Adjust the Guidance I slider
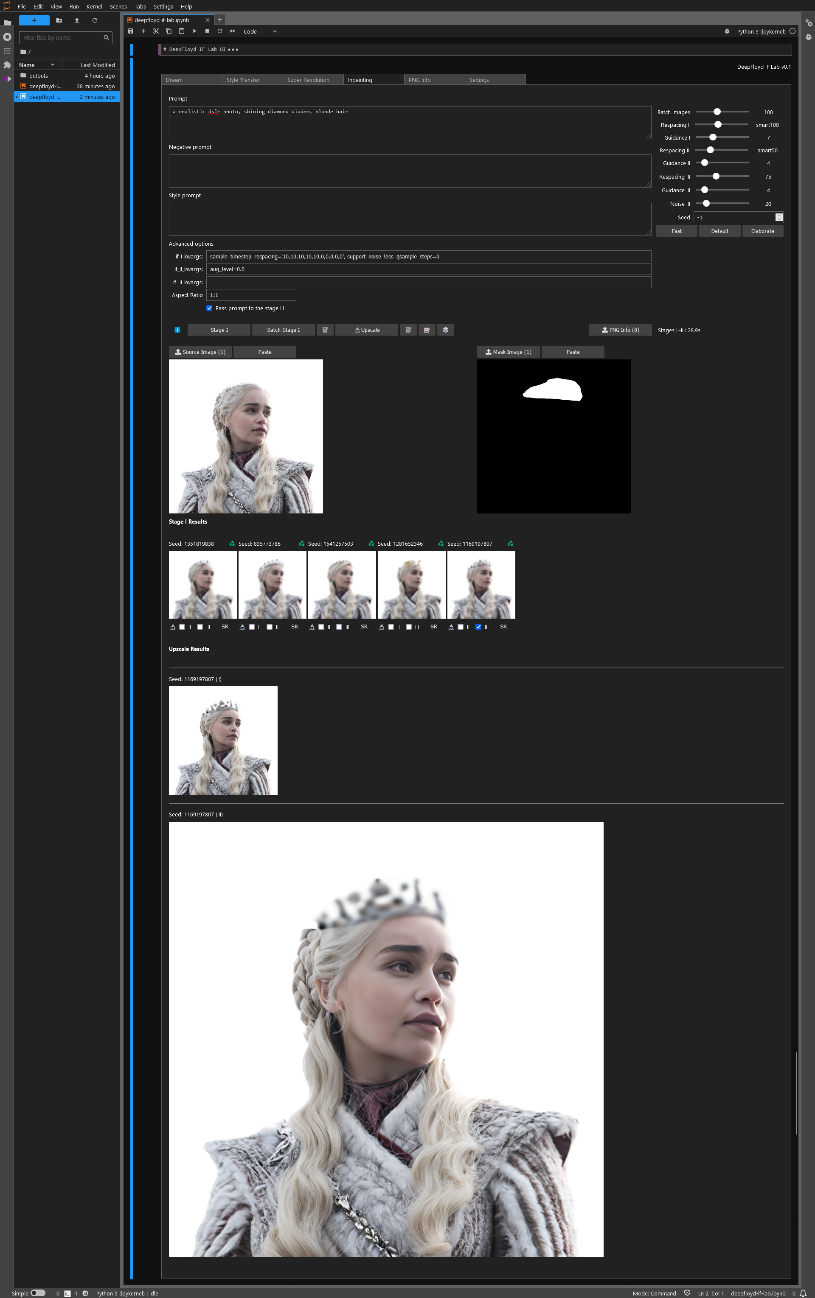Viewport: 815px width, 1298px height. [x=722, y=137]
